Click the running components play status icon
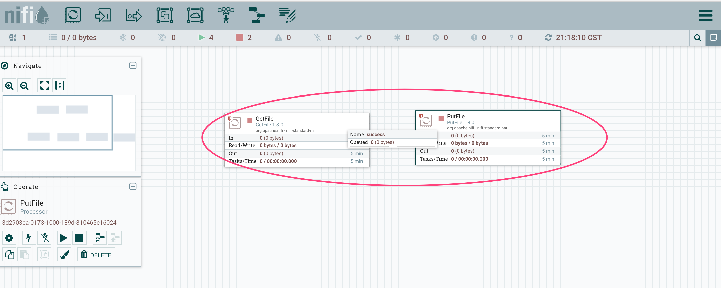The height and width of the screenshot is (288, 721). (x=201, y=37)
